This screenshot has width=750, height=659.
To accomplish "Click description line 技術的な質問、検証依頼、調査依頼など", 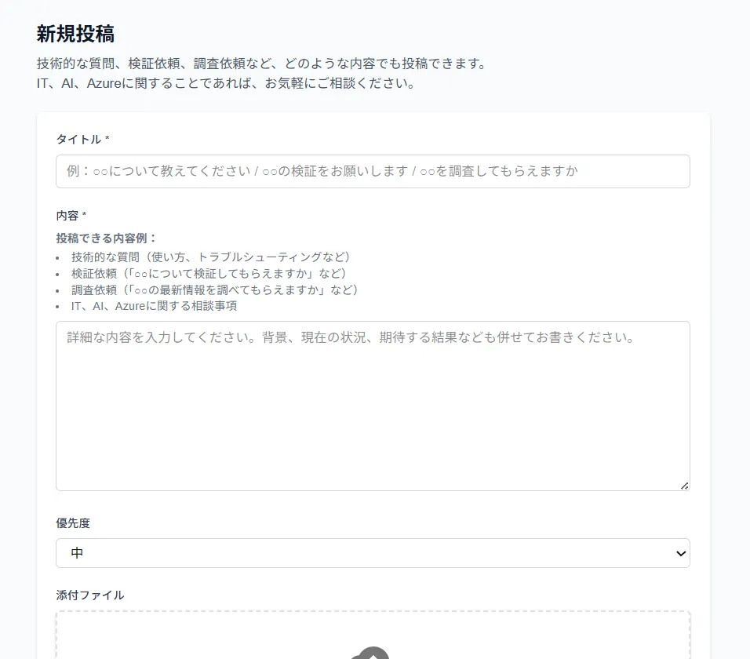I will pyautogui.click(x=262, y=64).
